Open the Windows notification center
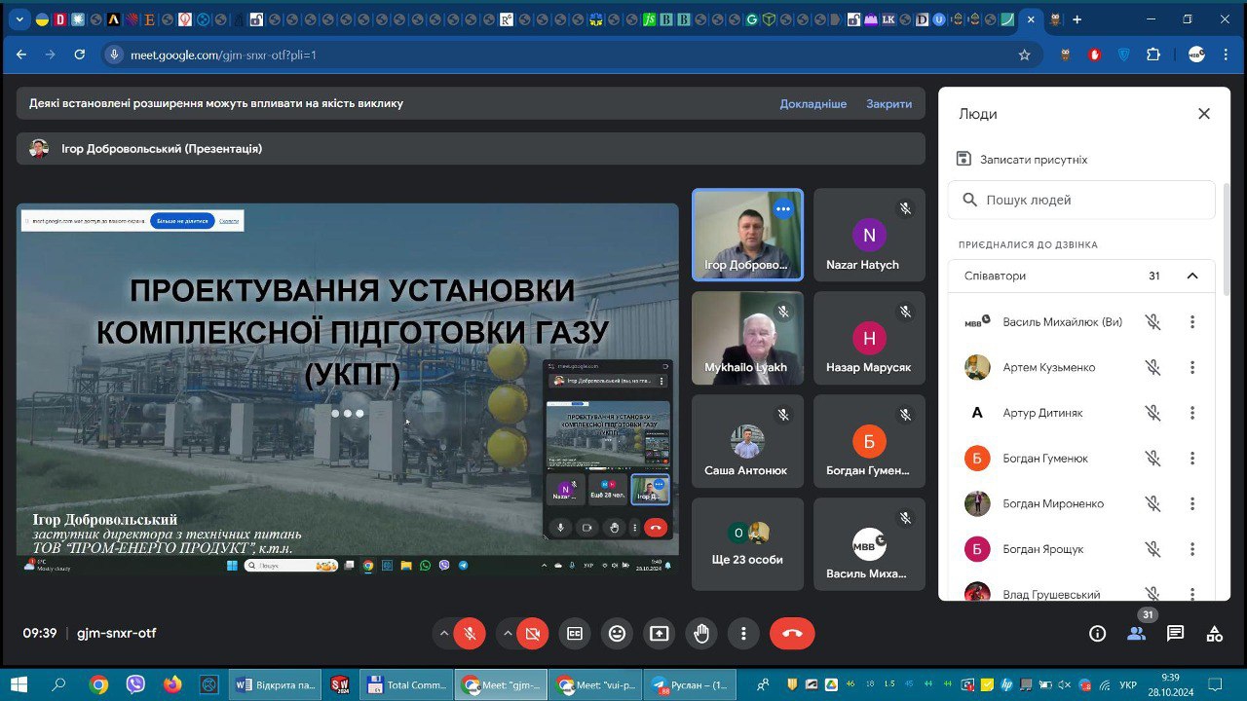The width and height of the screenshot is (1247, 701). click(x=1215, y=684)
